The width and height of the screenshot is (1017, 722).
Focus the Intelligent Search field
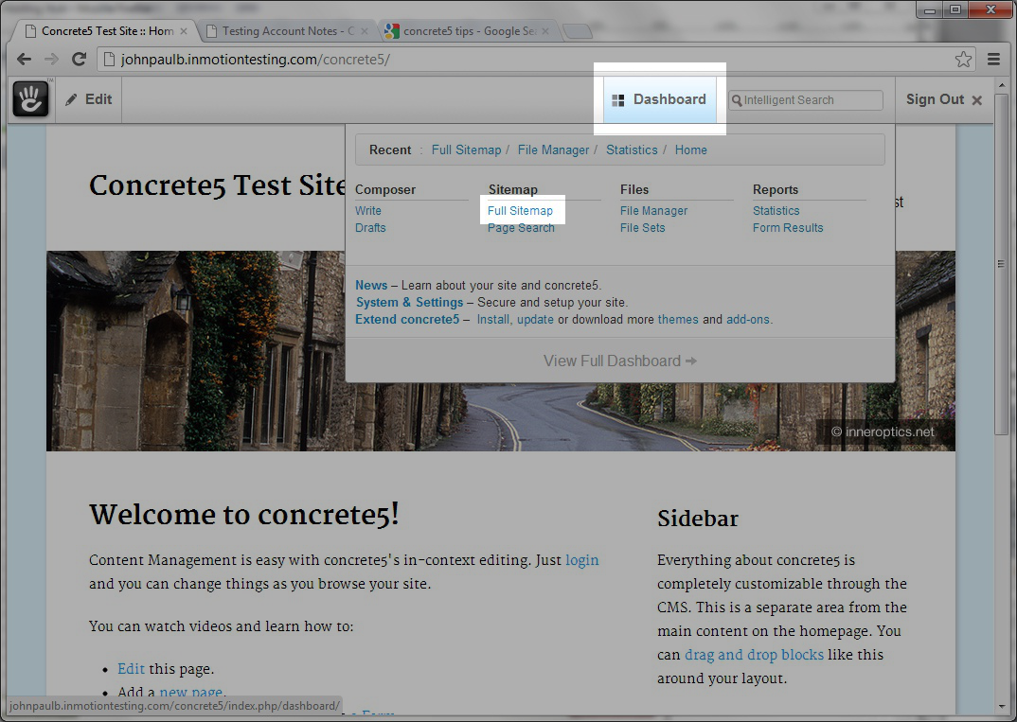click(810, 100)
